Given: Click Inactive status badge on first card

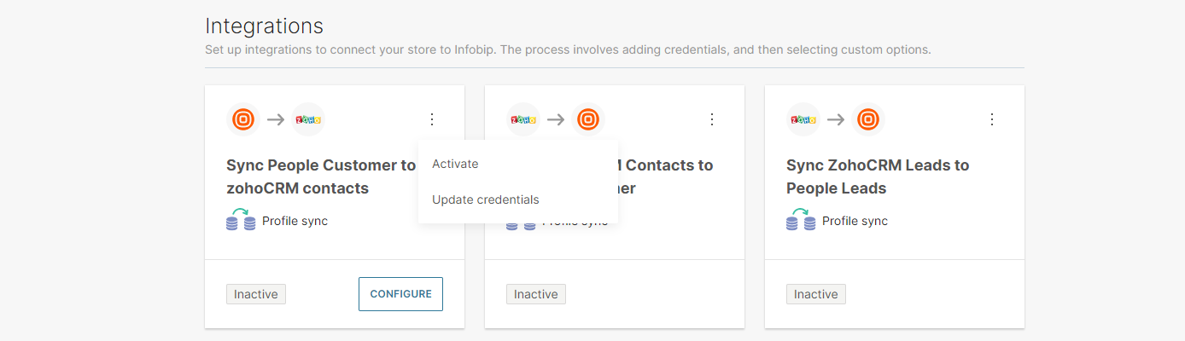Looking at the screenshot, I should 256,294.
